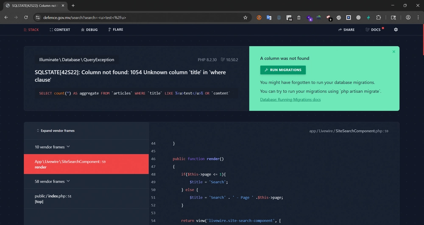Select the public/index.php top frame
The width and height of the screenshot is (424, 225).
pyautogui.click(x=86, y=199)
